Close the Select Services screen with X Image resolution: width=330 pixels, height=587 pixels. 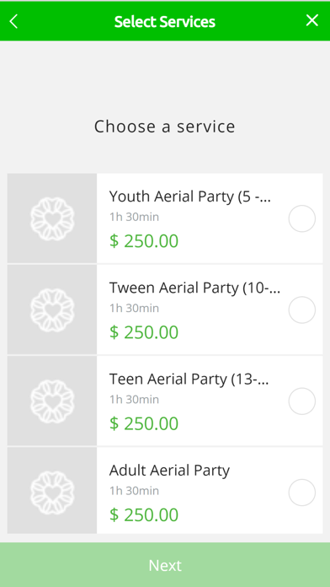(312, 20)
